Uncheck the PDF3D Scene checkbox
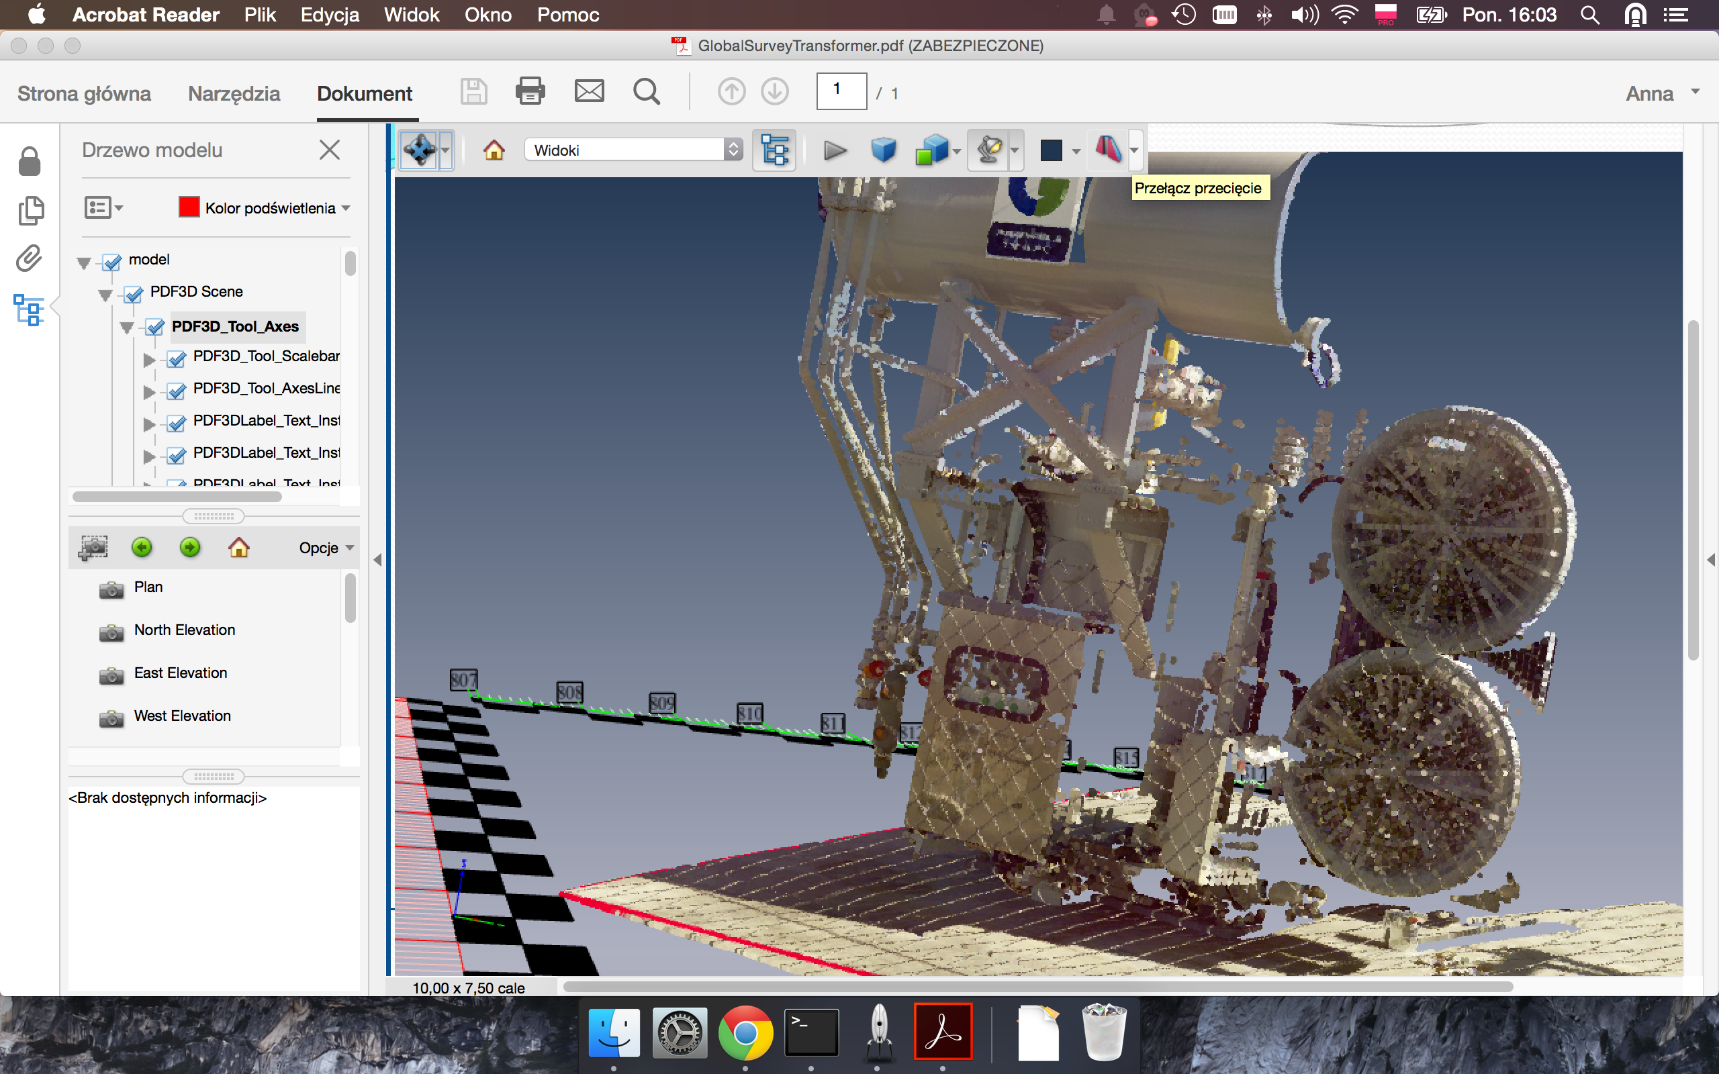This screenshot has height=1074, width=1719. (x=134, y=293)
